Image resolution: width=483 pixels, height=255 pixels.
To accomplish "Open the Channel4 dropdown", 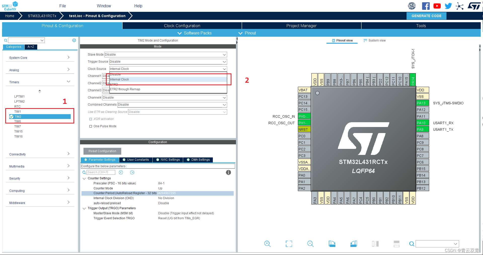I will point(165,98).
